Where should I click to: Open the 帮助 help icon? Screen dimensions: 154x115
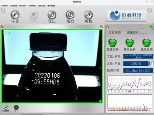point(70,15)
